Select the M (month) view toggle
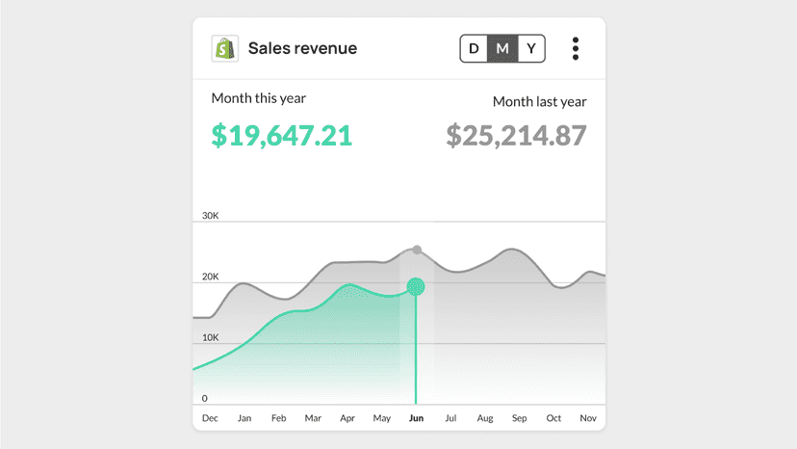 [502, 48]
